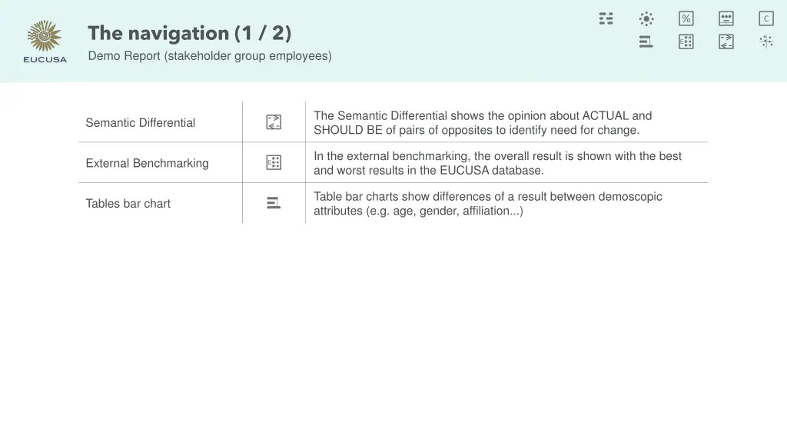The width and height of the screenshot is (787, 443).
Task: Select the 'Semantic Differential' row label
Action: pyautogui.click(x=141, y=122)
